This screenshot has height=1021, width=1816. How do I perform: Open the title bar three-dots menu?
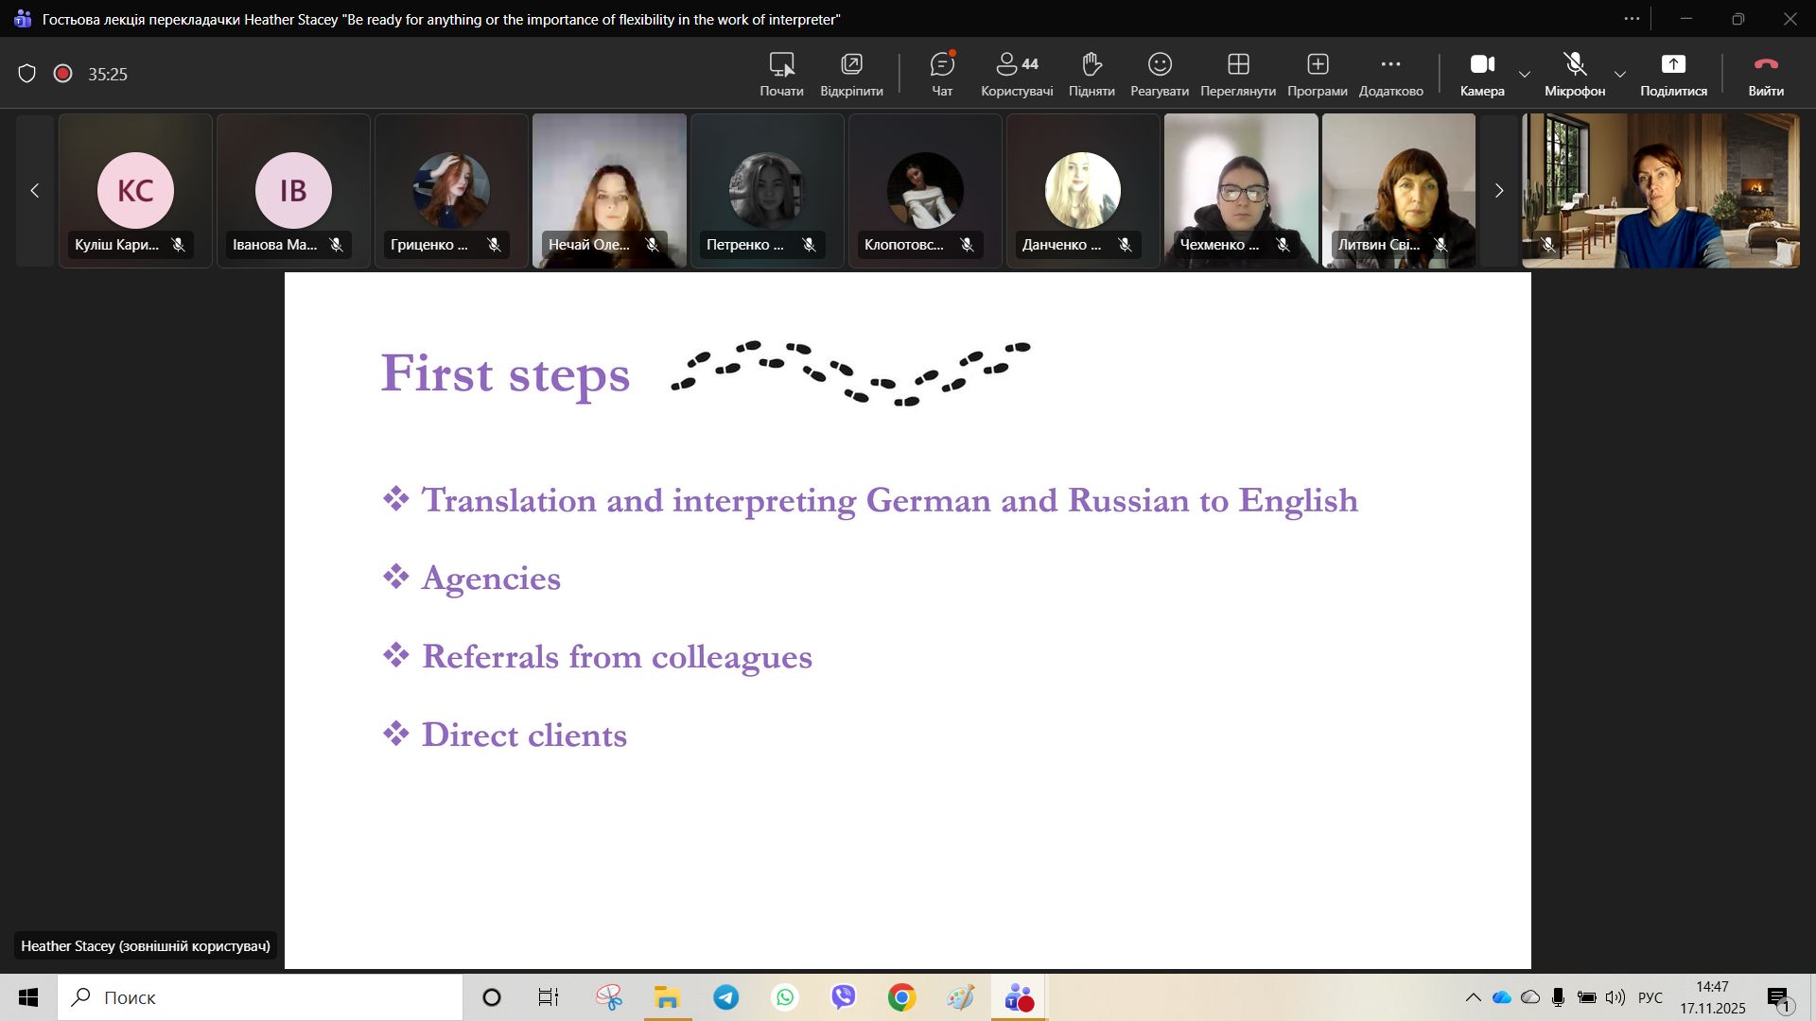tap(1632, 19)
